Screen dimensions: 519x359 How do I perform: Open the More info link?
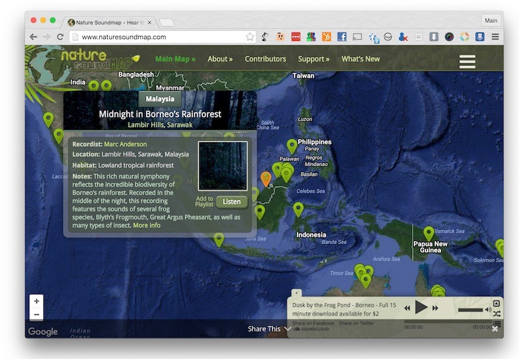pyautogui.click(x=147, y=225)
